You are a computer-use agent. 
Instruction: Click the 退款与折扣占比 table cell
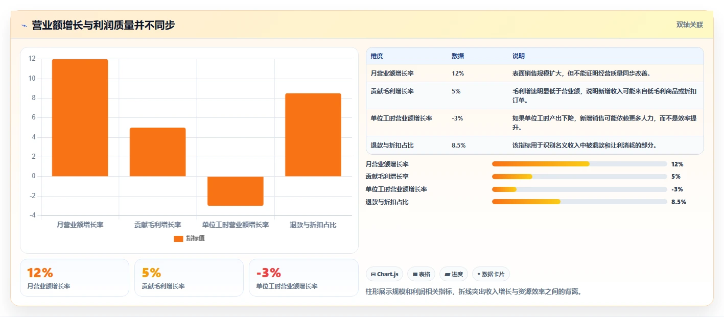pos(392,145)
